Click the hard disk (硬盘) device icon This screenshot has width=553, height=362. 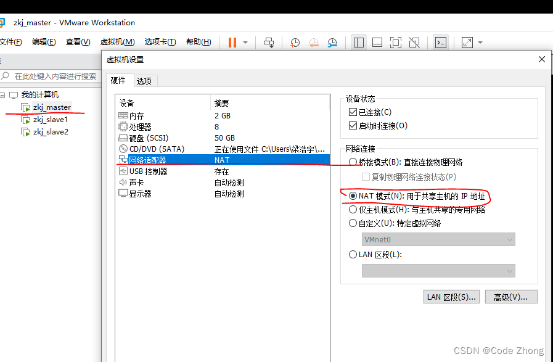tap(123, 138)
